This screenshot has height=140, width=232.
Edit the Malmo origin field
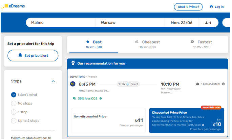click(x=60, y=23)
